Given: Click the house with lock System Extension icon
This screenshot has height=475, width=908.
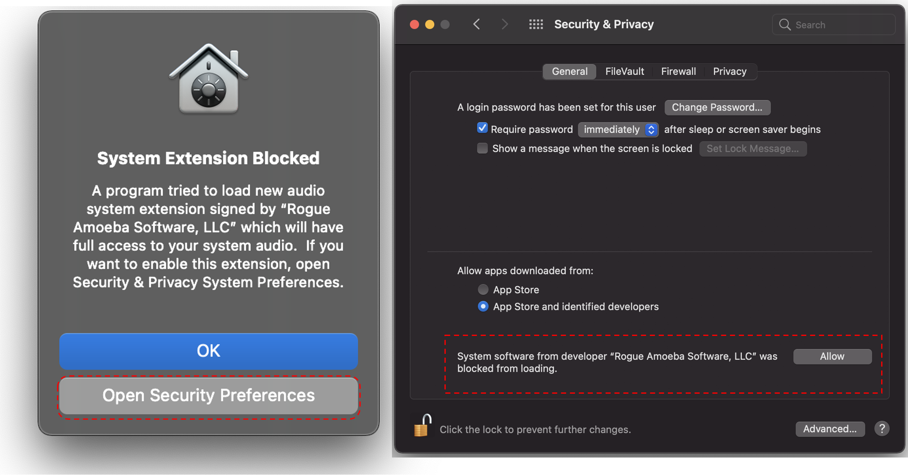Looking at the screenshot, I should click(208, 81).
